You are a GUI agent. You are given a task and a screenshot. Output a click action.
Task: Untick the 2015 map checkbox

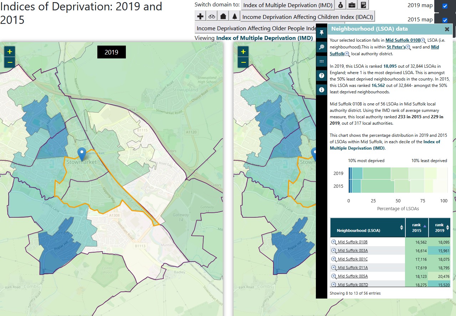pyautogui.click(x=445, y=20)
